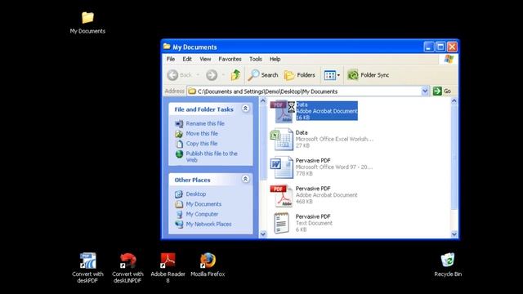The image size is (523, 294).
Task: Open the Views button menu
Action: coord(332,75)
